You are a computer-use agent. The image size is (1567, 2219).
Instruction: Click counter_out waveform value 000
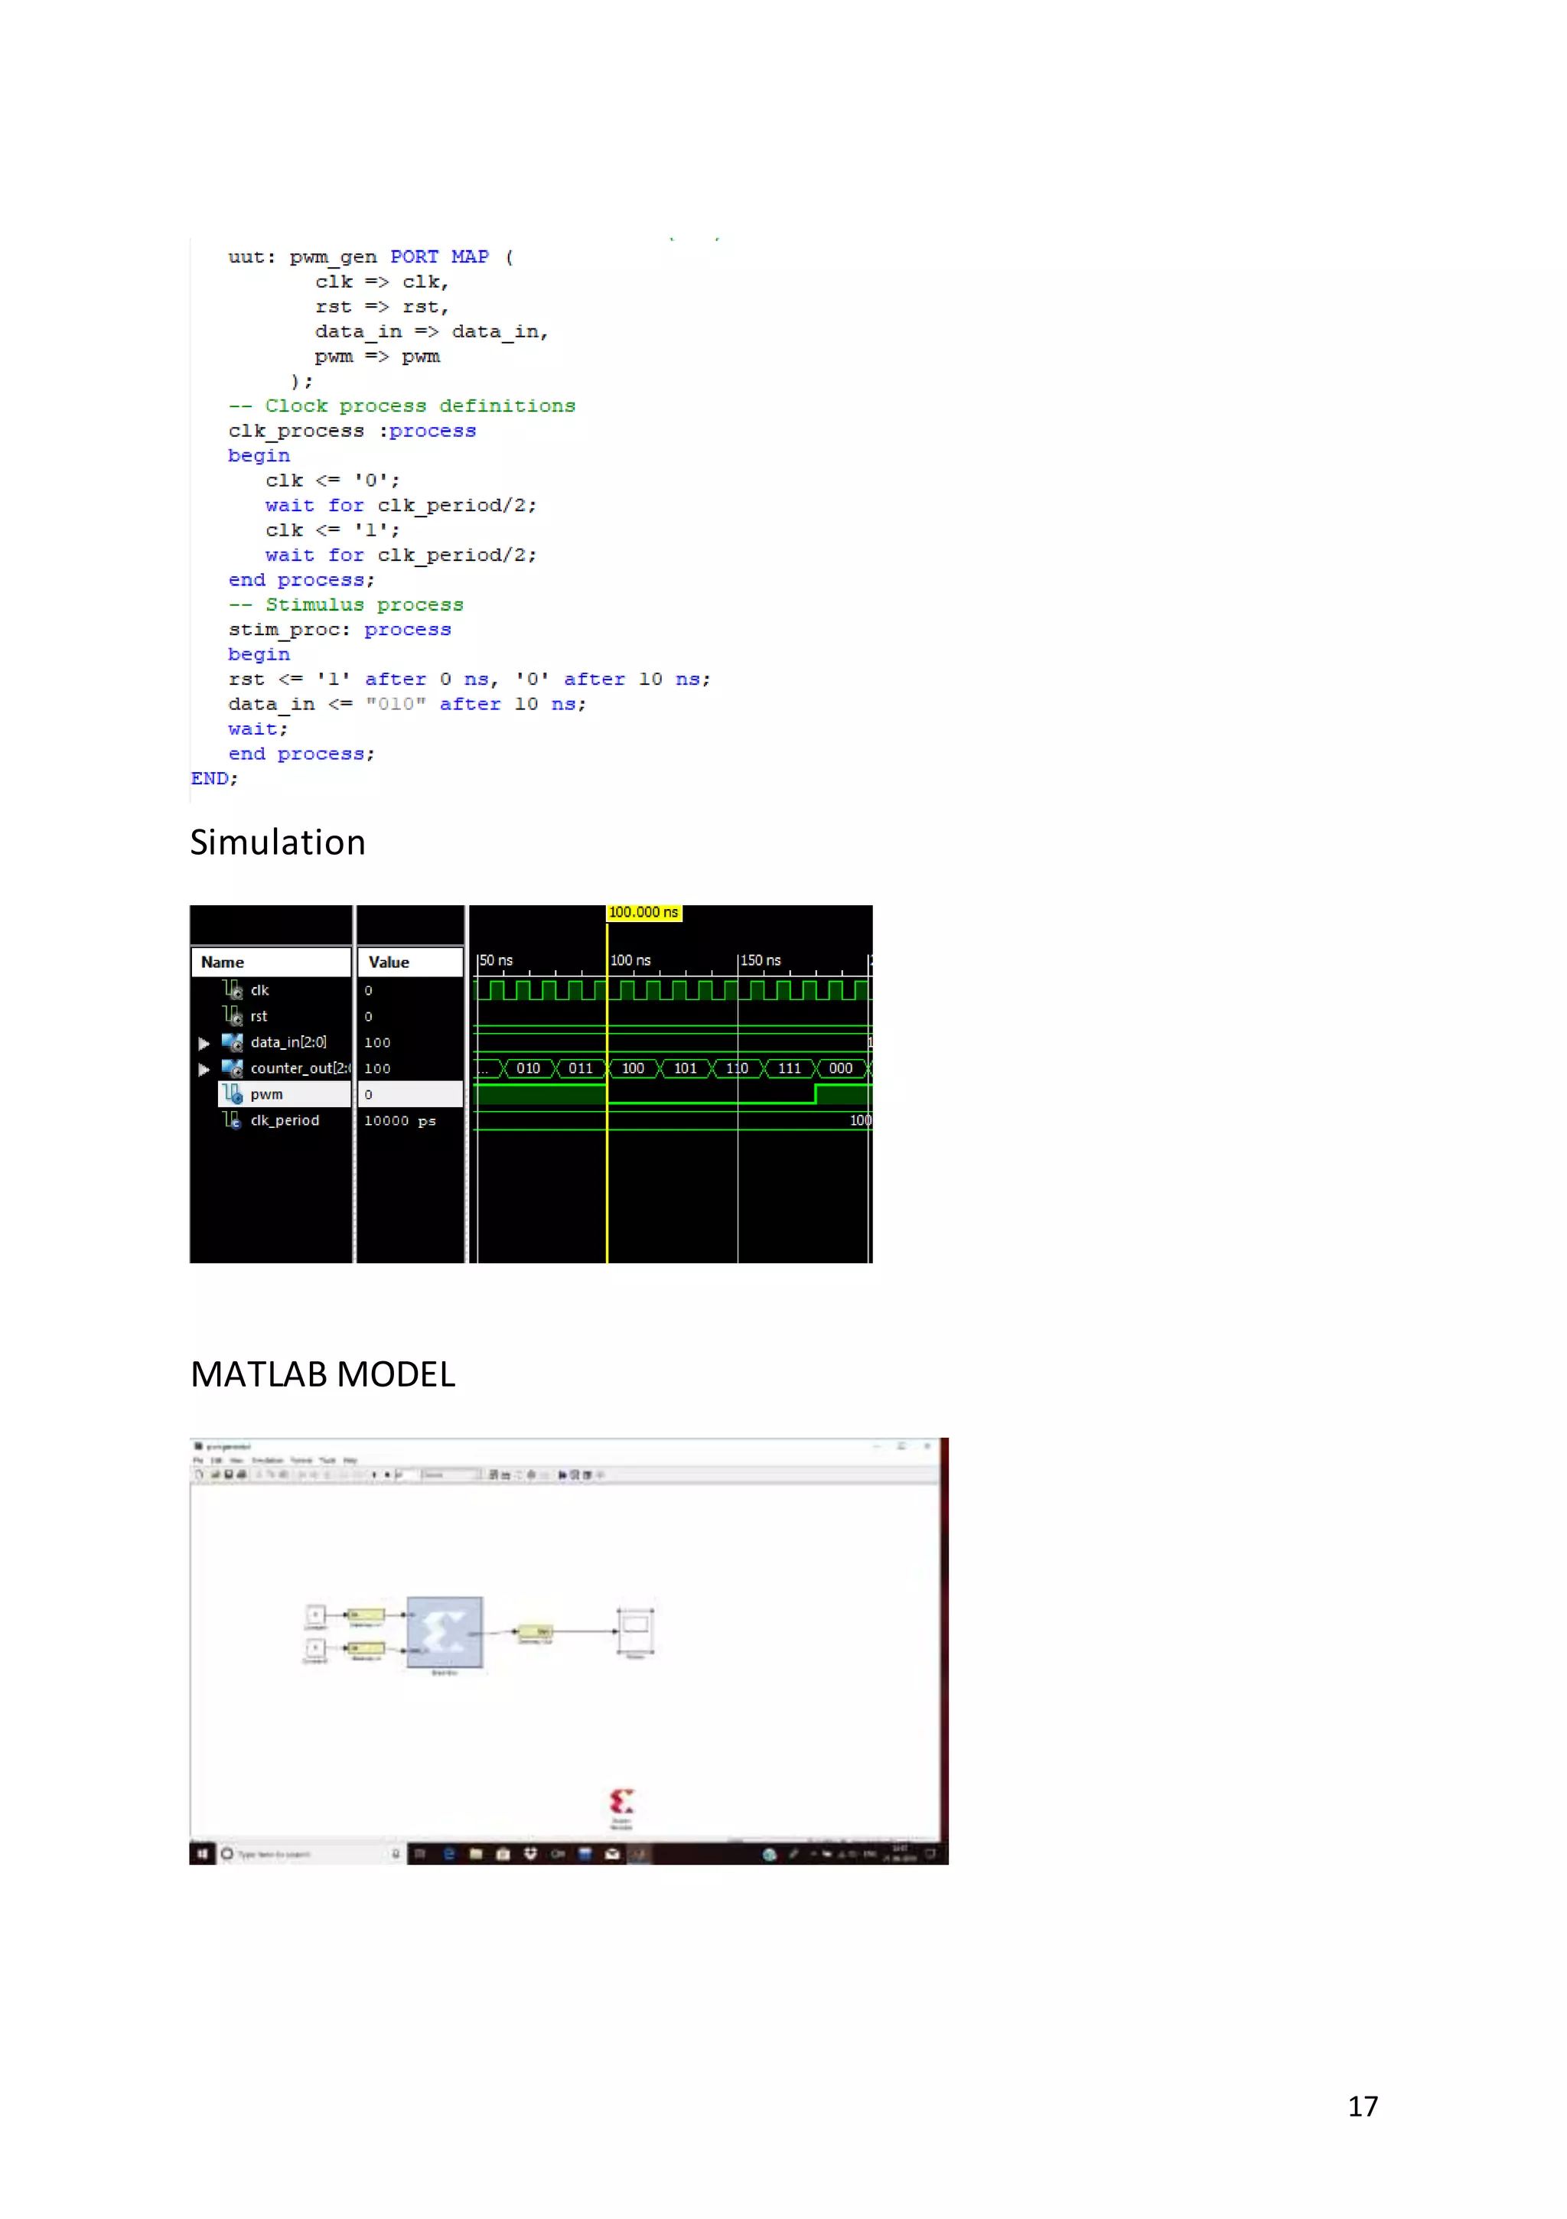click(841, 1068)
